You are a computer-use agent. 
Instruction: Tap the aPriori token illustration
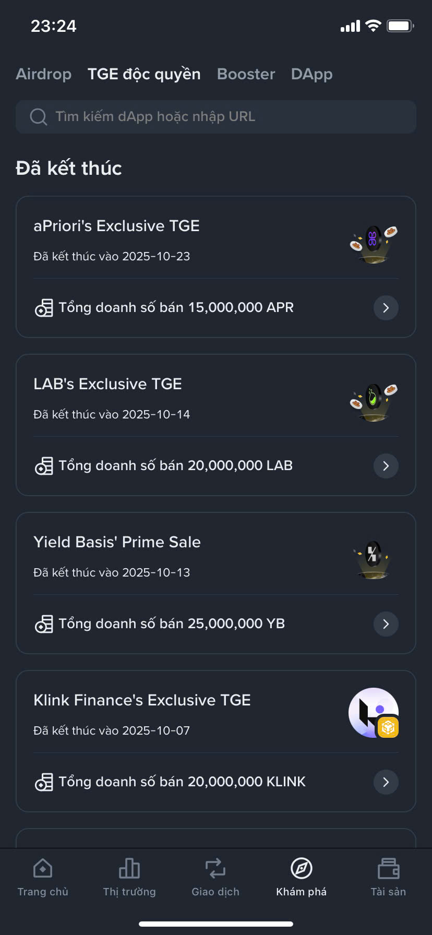pyautogui.click(x=374, y=243)
